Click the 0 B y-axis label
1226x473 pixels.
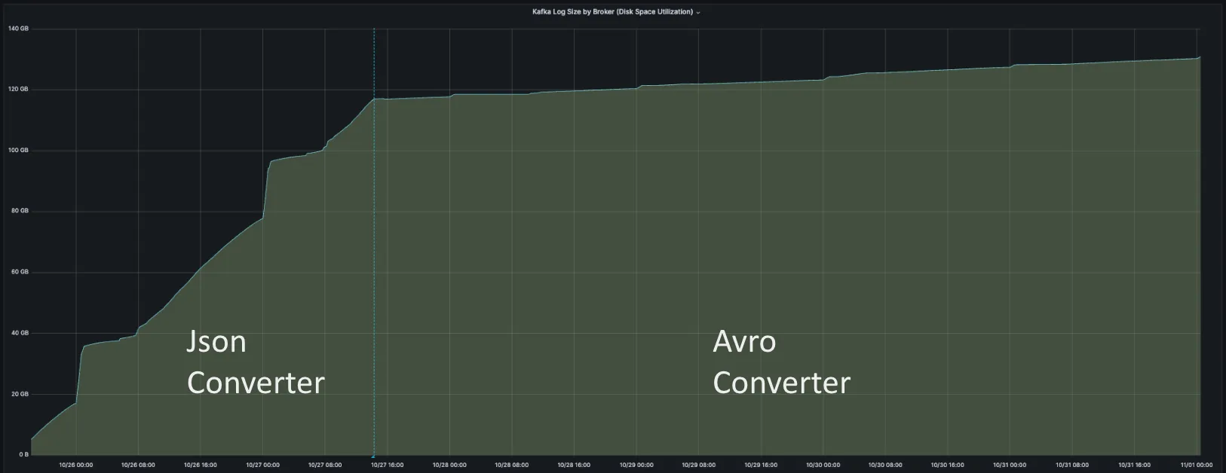click(x=24, y=455)
